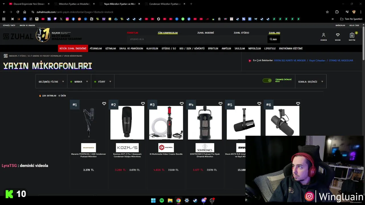Open Windows Start menu
The image size is (365, 205).
[x=153, y=200]
